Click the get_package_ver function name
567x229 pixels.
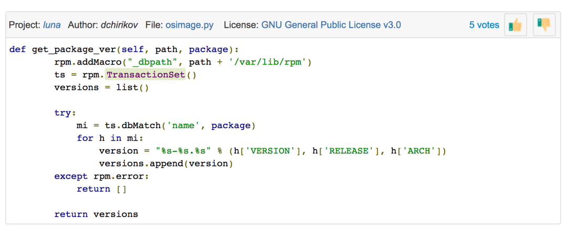[73, 50]
